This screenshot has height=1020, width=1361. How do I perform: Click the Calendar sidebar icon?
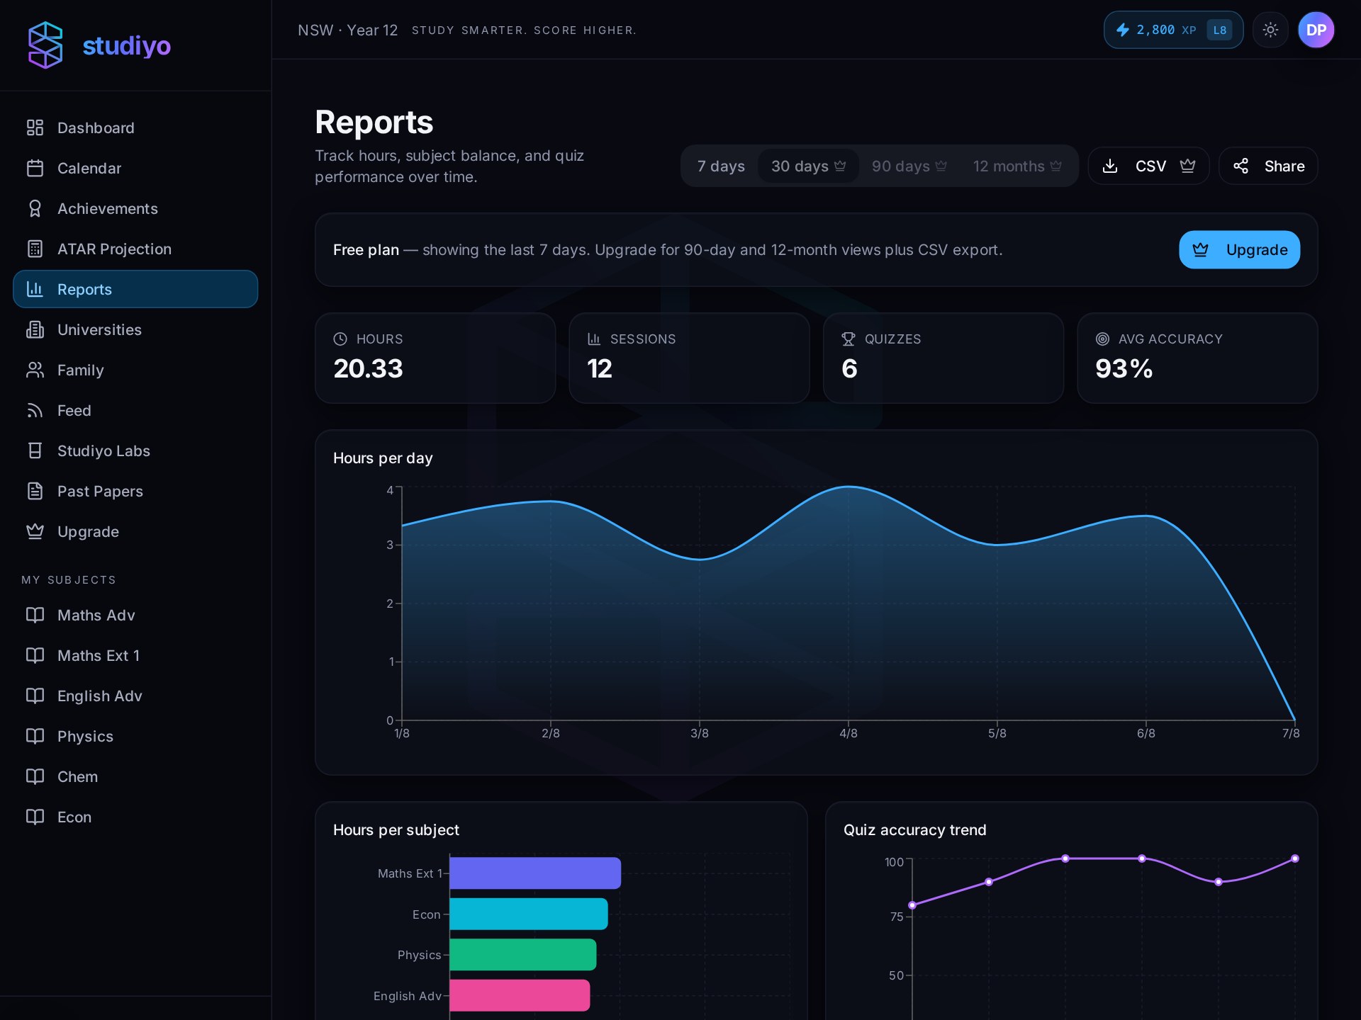click(x=35, y=168)
